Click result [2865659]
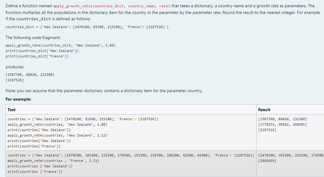 [x=267, y=161]
